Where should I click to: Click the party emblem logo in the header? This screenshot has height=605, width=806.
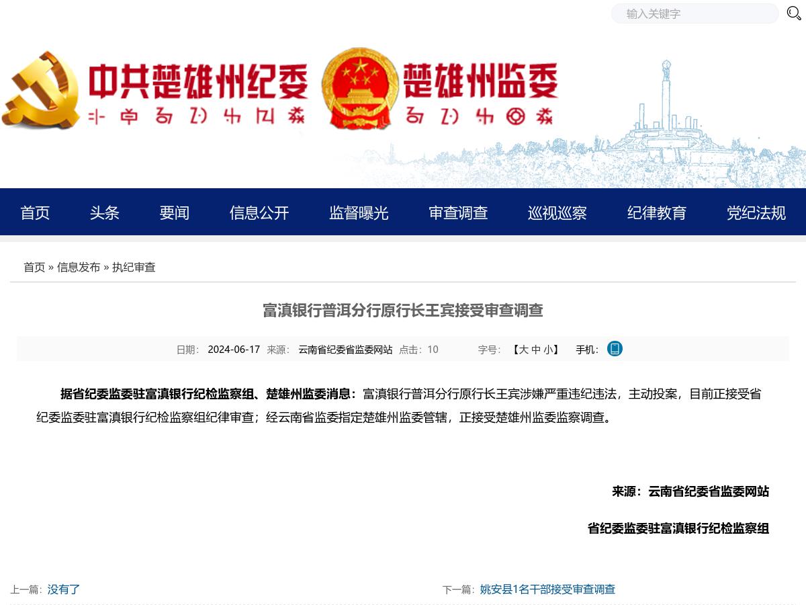44,89
